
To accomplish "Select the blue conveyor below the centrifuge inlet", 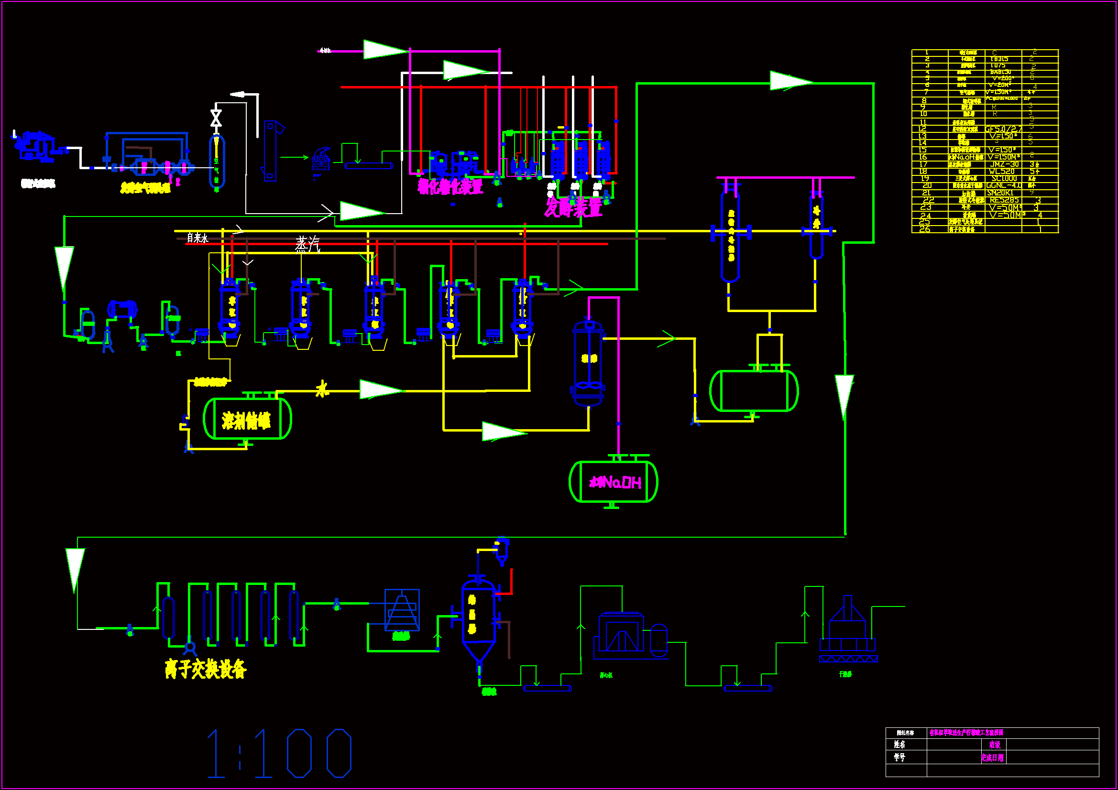I will click(548, 688).
